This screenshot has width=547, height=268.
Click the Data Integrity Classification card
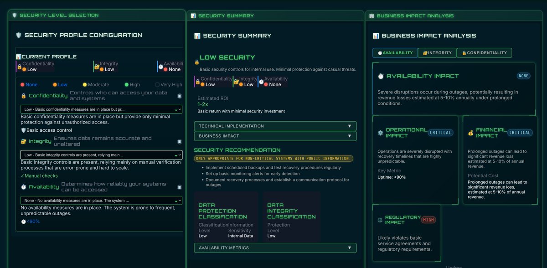[292, 216]
